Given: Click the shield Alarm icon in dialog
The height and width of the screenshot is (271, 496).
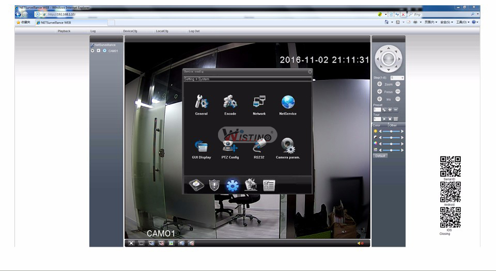Looking at the screenshot, I should coord(214,185).
